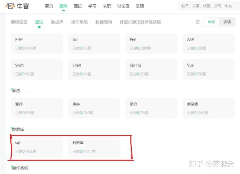
Task: Open the 查找 algorithm card
Action: 37,108
